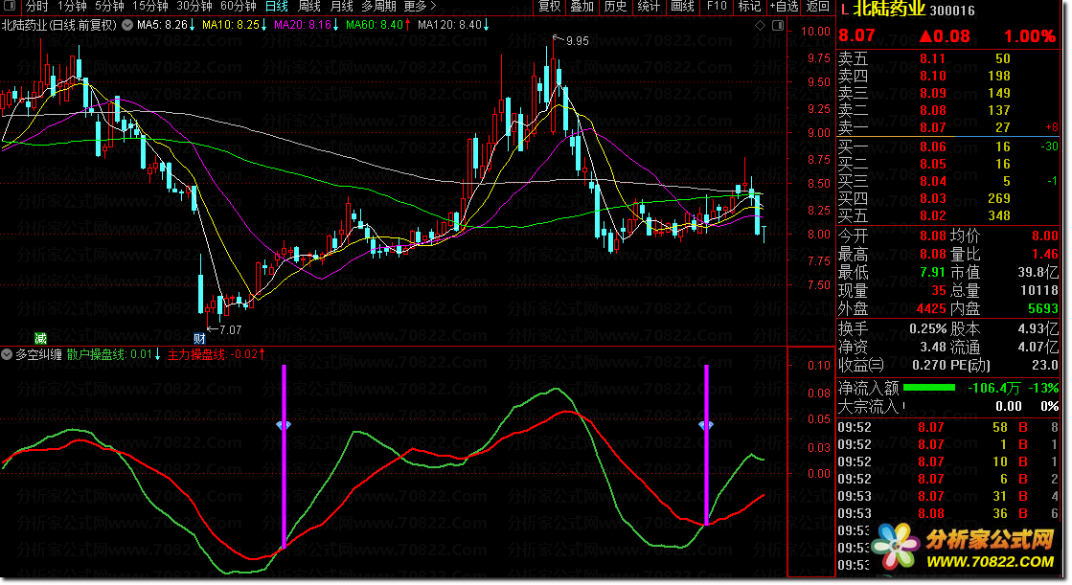Click the 卖一 ask price 8.07
1072x585 pixels.
coord(932,127)
